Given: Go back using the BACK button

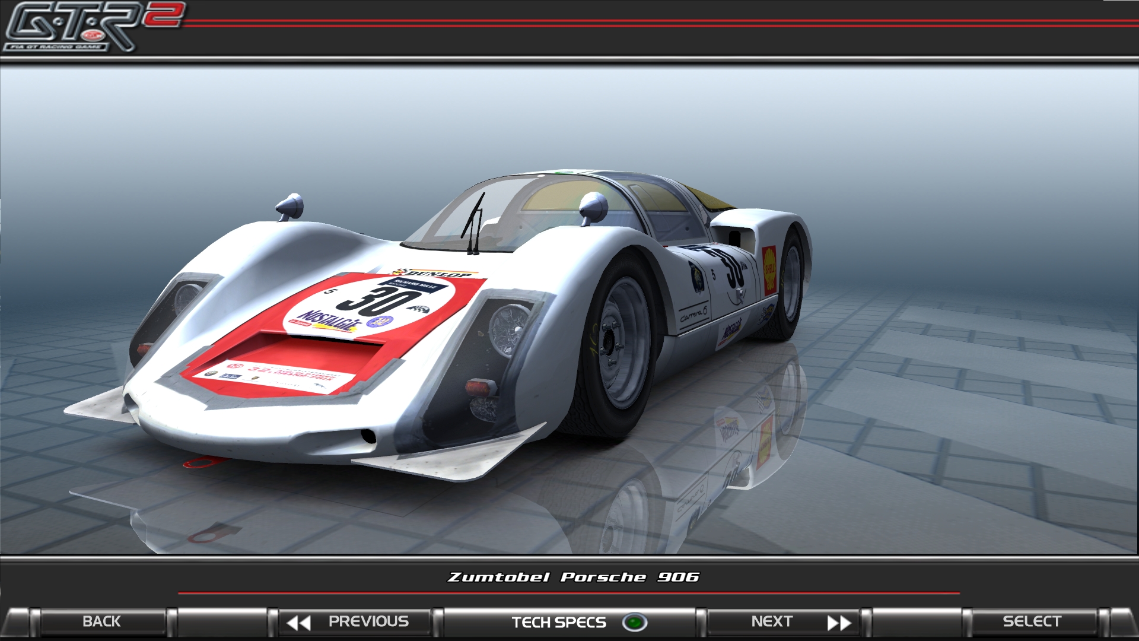Looking at the screenshot, I should tap(102, 622).
